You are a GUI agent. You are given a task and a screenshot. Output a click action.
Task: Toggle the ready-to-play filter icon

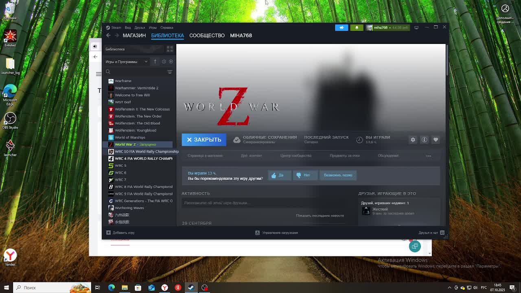click(171, 61)
